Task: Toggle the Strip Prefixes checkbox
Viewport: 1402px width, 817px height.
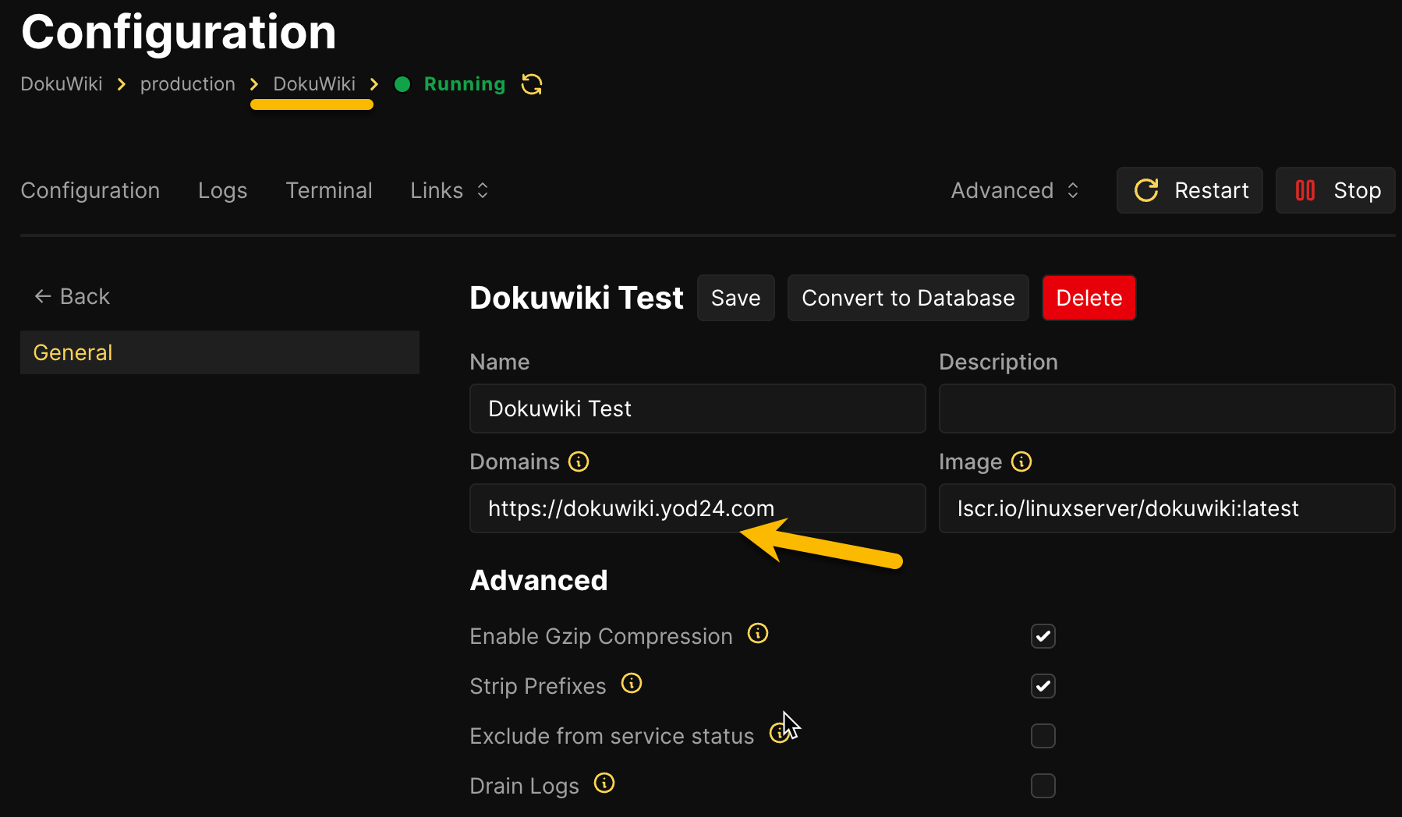Action: coord(1043,686)
